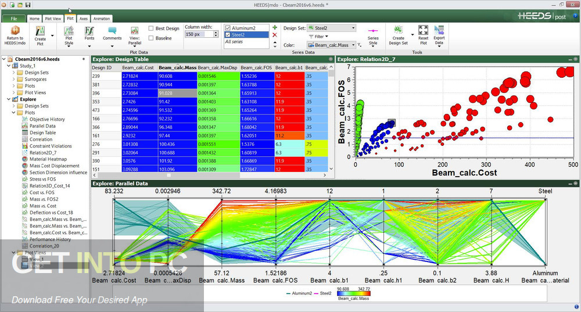The height and width of the screenshot is (312, 581).
Task: Open the Design Set Steel2 dropdown
Action: pyautogui.click(x=332, y=28)
